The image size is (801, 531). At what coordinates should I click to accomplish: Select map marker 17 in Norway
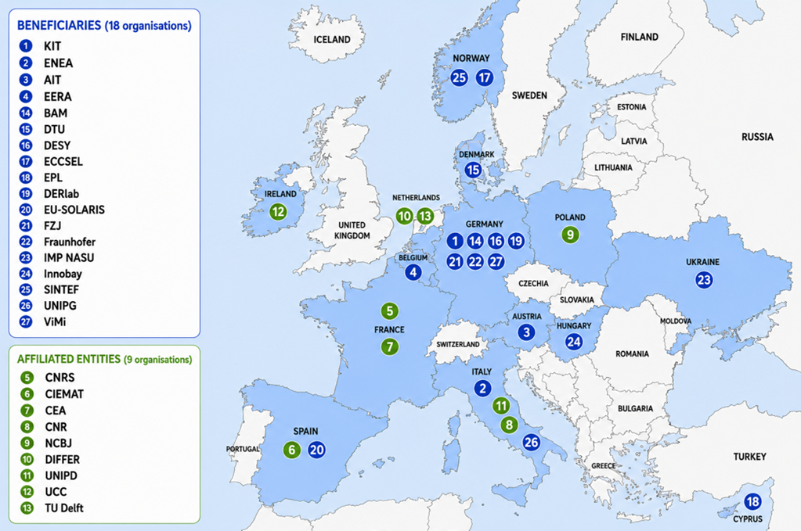click(484, 77)
